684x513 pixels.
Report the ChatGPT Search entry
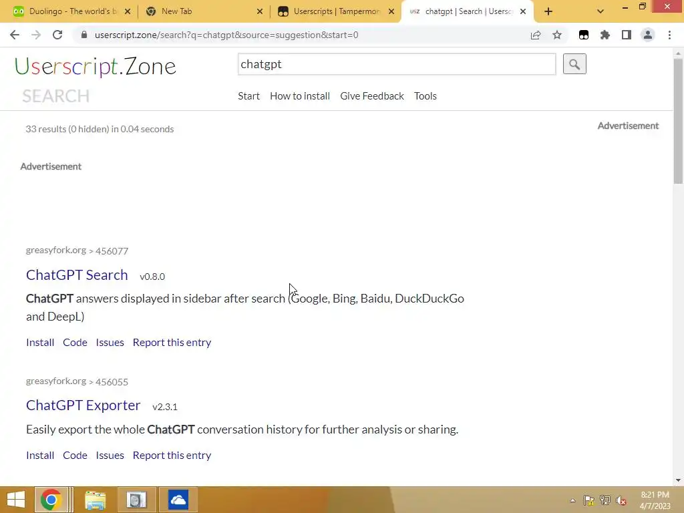172,343
